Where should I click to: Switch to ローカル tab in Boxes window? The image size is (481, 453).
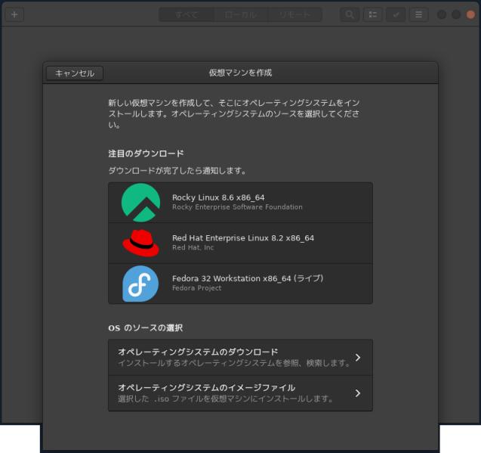[240, 14]
